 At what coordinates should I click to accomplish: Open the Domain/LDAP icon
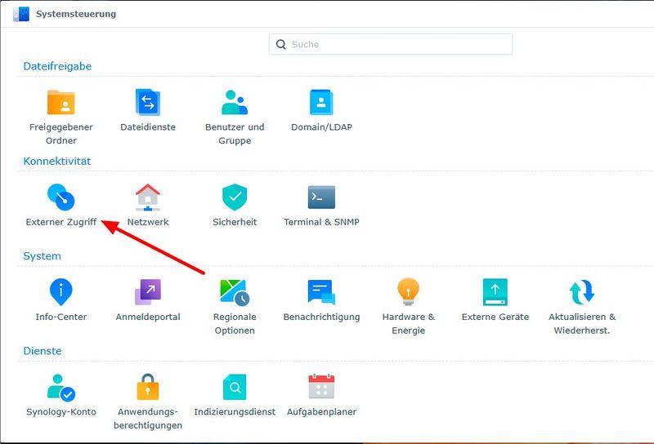(321, 102)
